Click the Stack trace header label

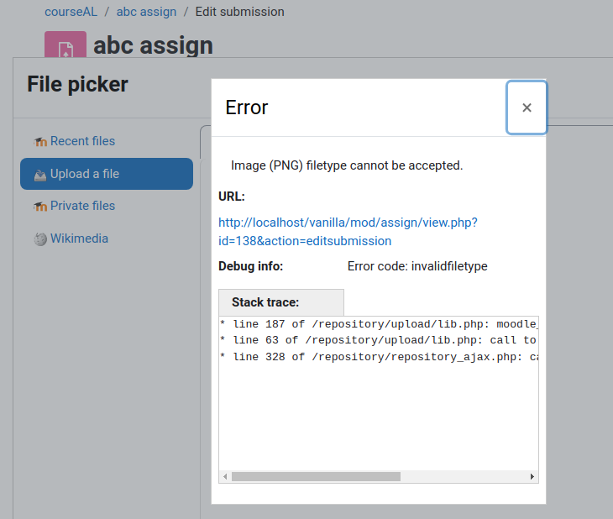pos(265,302)
